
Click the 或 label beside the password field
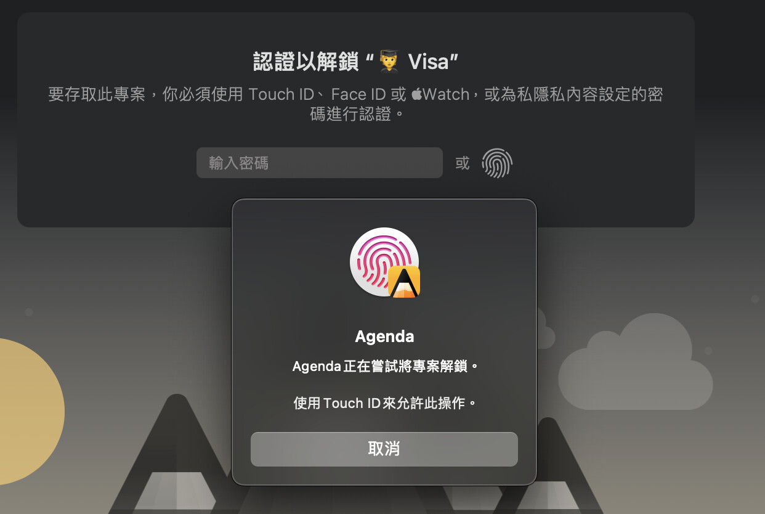pos(463,163)
